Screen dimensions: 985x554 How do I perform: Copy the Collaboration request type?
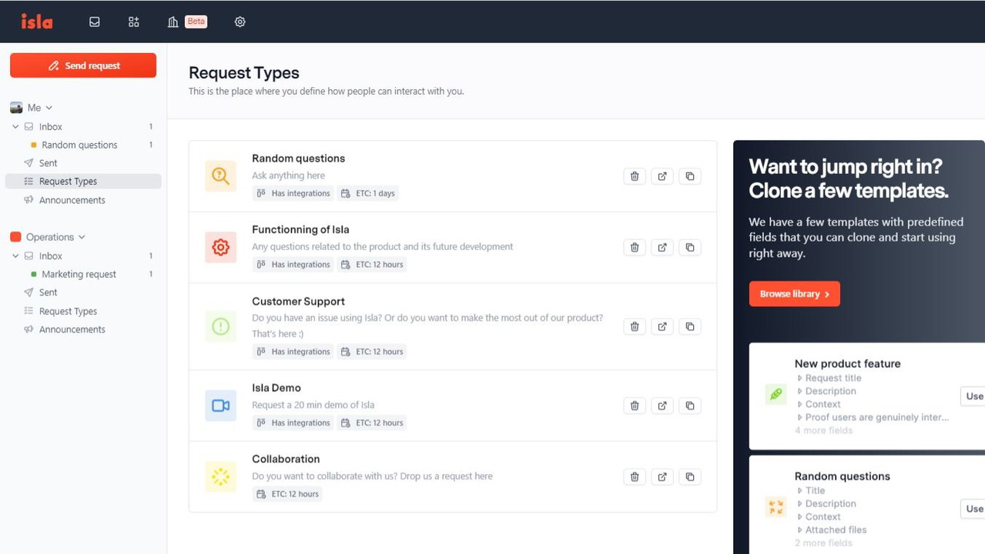tap(690, 477)
